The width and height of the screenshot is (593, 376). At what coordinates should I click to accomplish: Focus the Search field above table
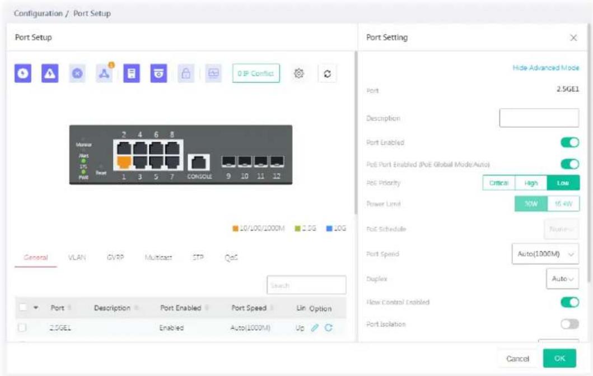(306, 285)
